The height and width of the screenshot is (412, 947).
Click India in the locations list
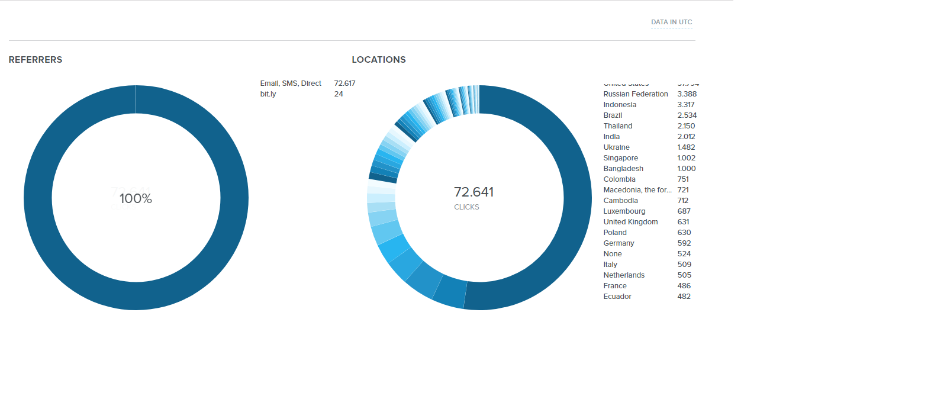point(611,137)
